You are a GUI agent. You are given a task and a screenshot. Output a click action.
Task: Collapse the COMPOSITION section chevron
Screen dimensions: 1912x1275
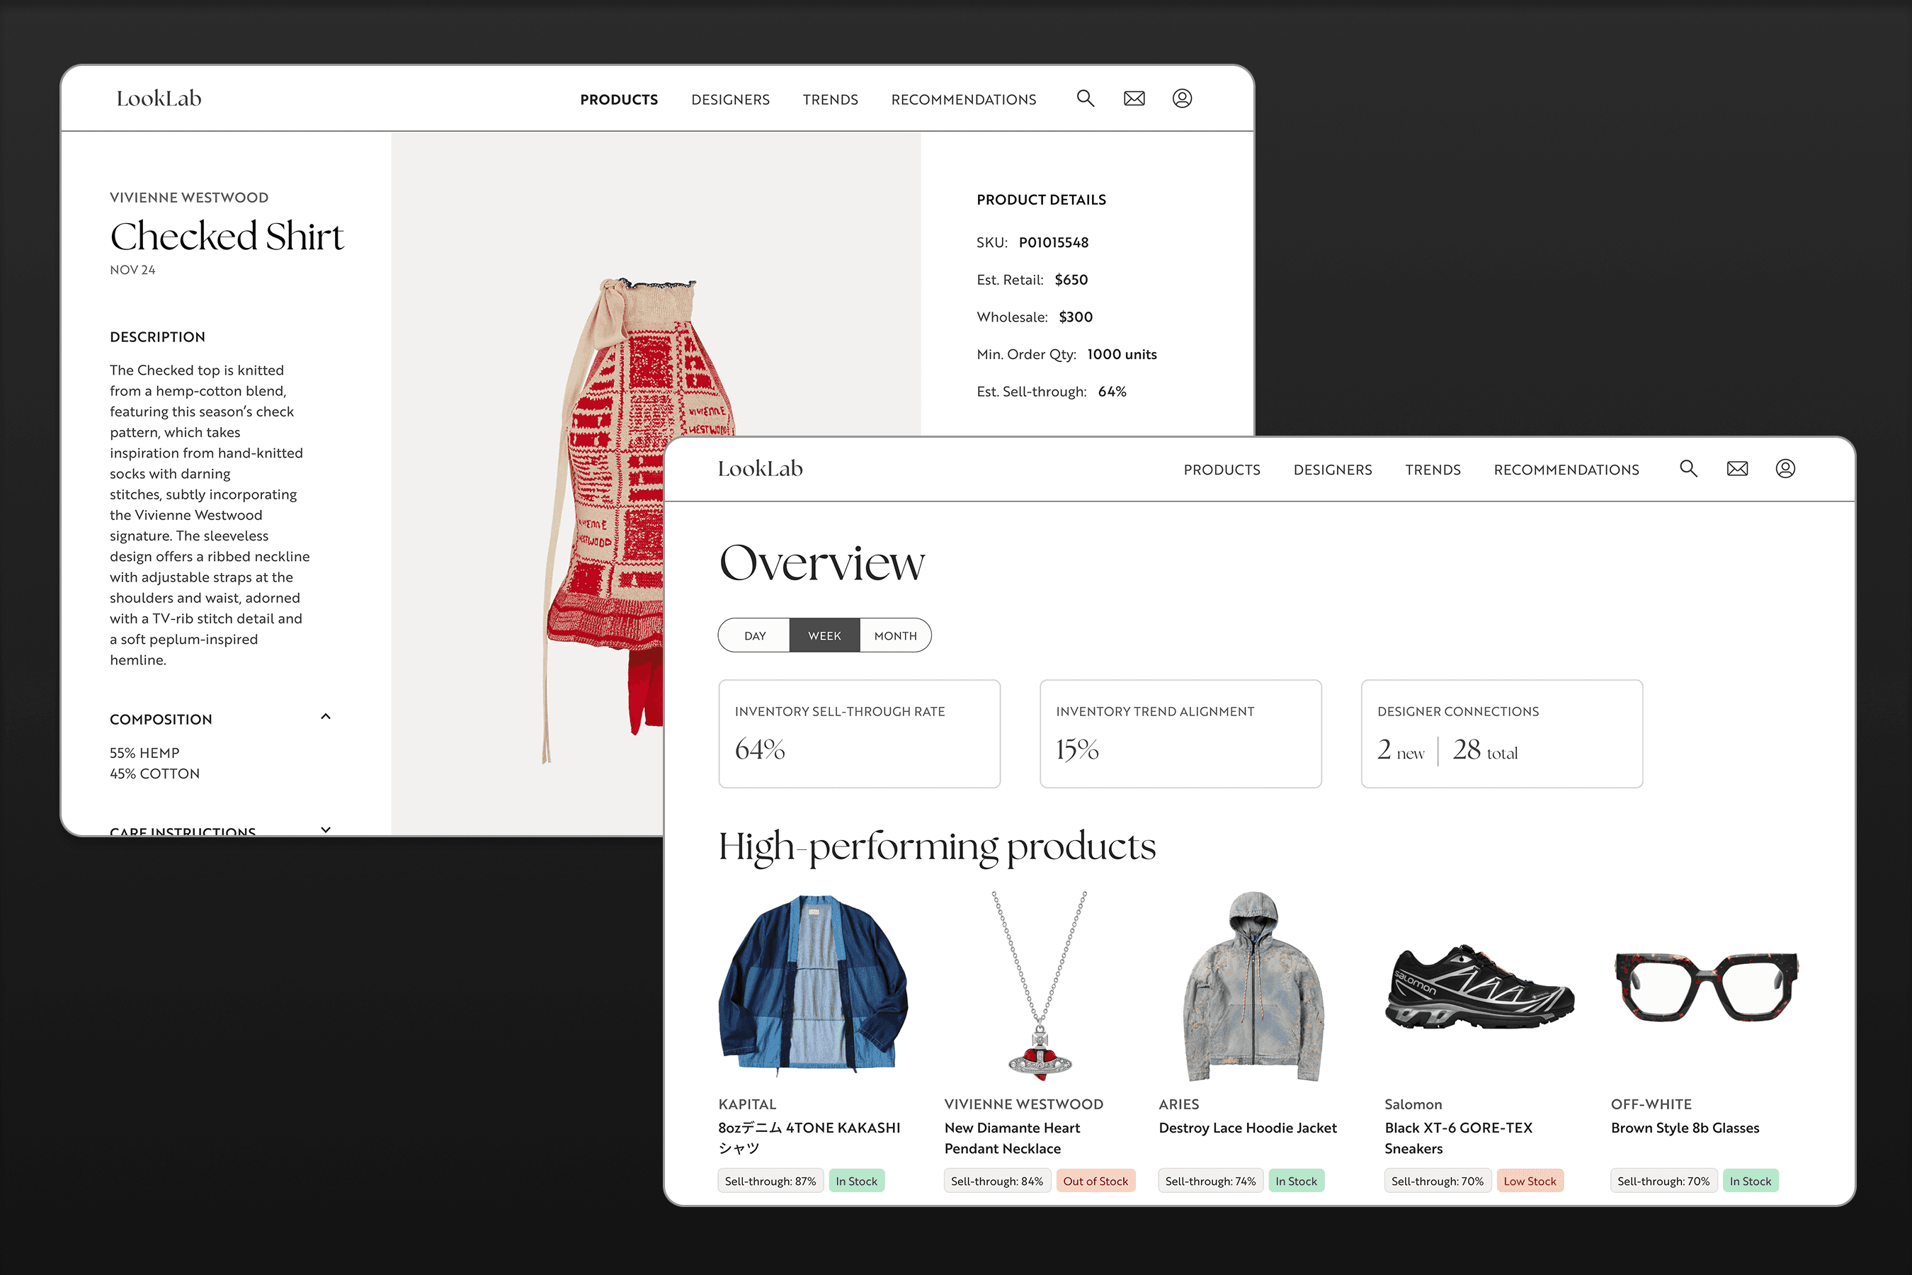point(326,716)
